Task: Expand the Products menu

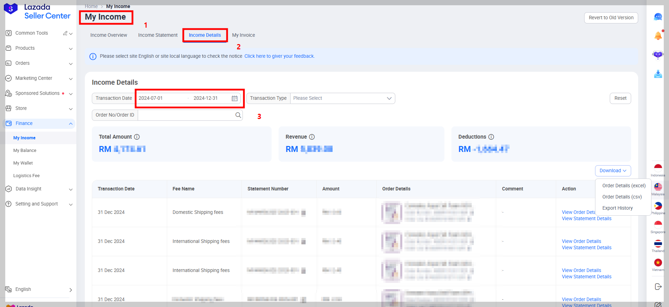Action: [71, 49]
